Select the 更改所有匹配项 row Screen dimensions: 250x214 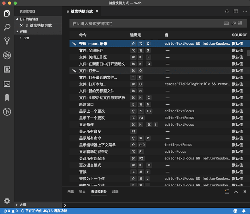(159, 158)
